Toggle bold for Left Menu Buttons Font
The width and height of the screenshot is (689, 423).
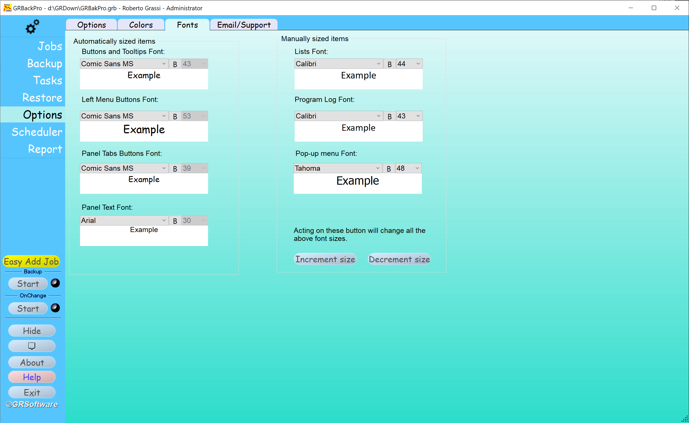click(175, 116)
